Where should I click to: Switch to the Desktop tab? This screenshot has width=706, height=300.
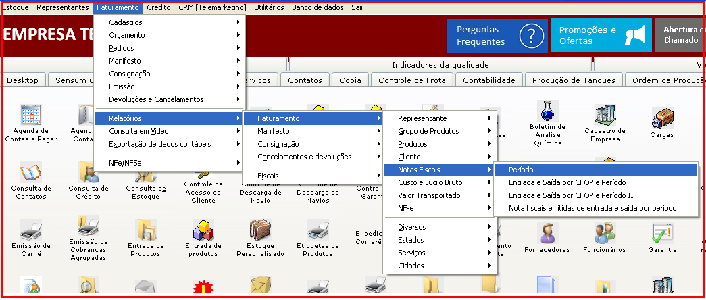click(23, 80)
